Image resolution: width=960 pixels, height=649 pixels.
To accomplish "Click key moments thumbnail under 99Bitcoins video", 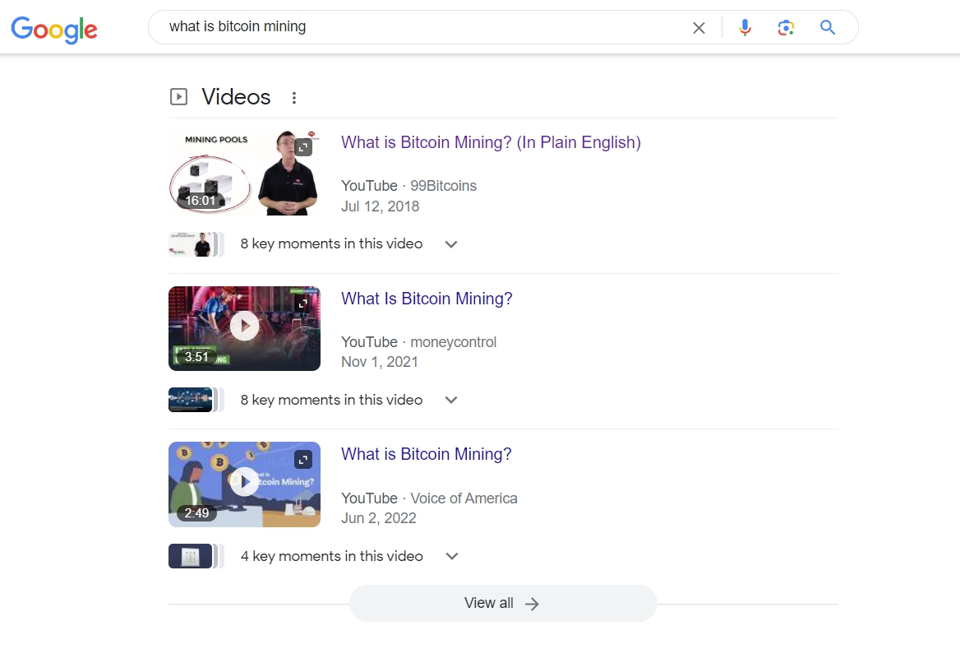I will (196, 244).
